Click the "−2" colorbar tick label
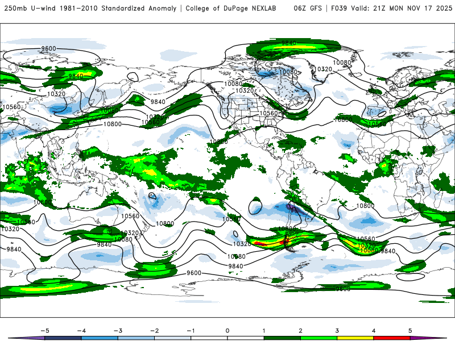 154,331
